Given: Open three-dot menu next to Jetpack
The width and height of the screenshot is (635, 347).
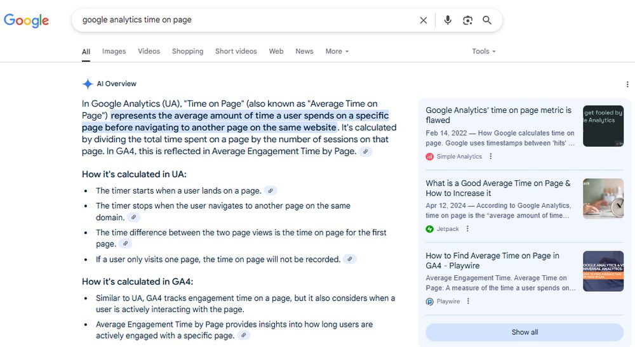Looking at the screenshot, I should tap(467, 228).
